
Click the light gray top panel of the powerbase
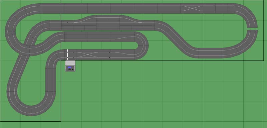pyautogui.click(x=70, y=63)
